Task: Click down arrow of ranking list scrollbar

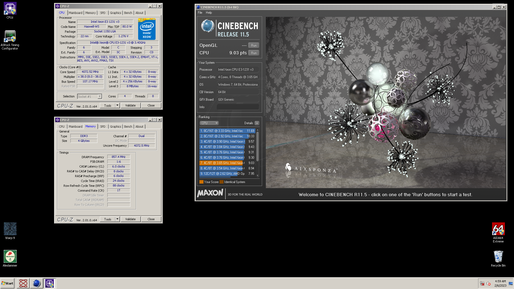Action: click(x=258, y=176)
